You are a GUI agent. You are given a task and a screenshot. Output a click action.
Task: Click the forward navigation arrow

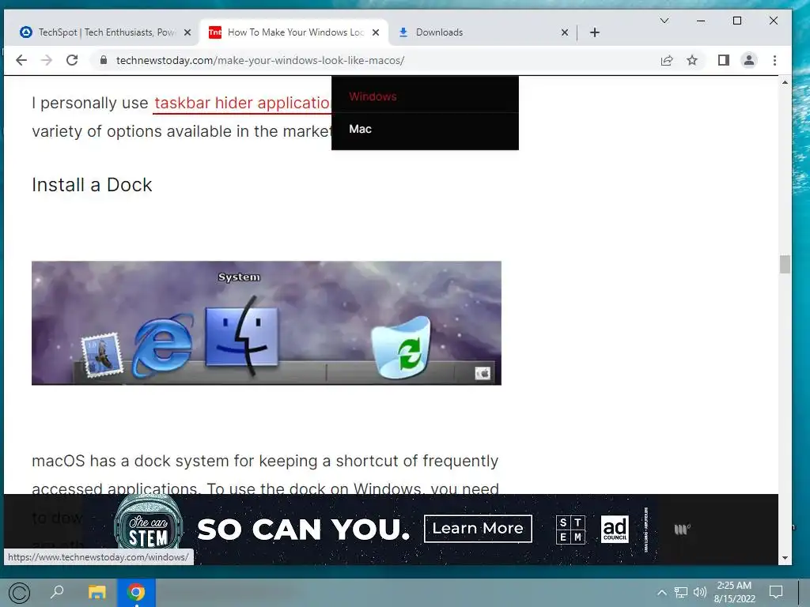coord(47,60)
